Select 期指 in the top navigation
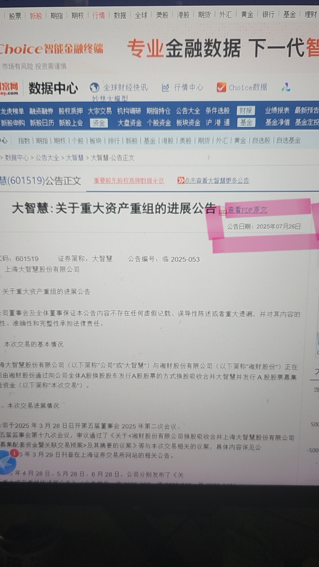Image resolution: width=319 pixels, height=567 pixels. (57, 16)
